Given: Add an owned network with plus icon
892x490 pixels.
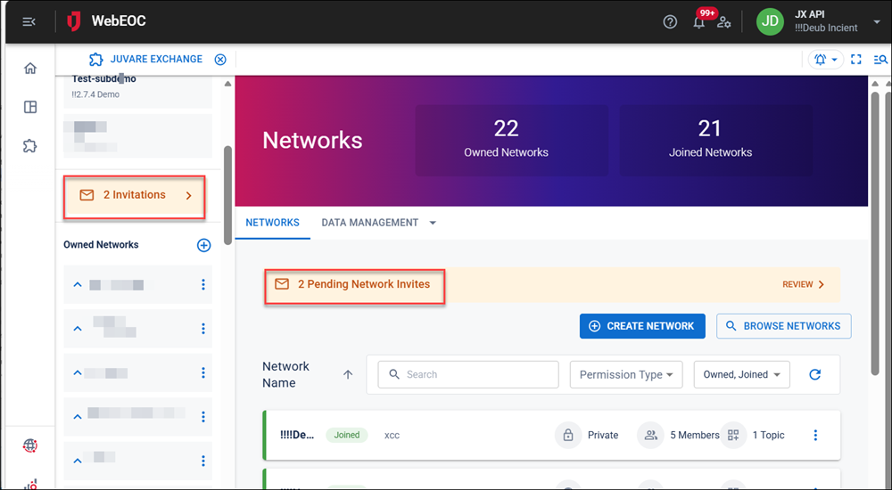Looking at the screenshot, I should [x=203, y=245].
